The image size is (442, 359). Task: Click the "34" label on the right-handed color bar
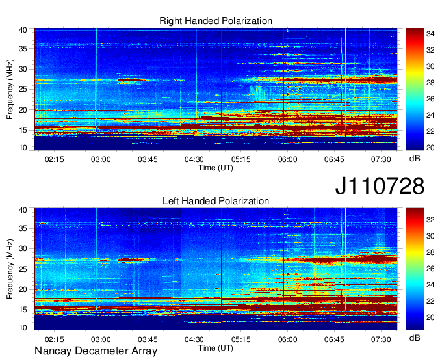click(430, 34)
